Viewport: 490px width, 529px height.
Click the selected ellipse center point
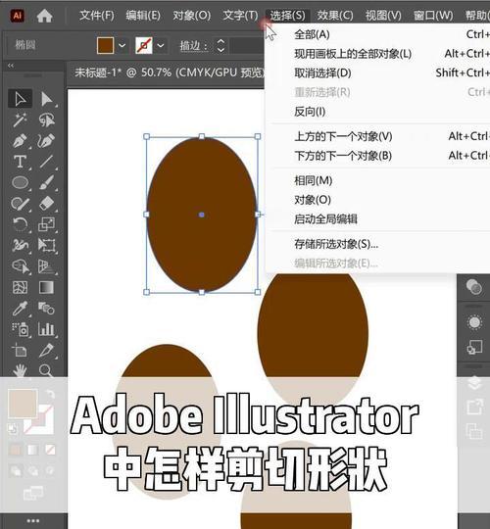tap(202, 215)
